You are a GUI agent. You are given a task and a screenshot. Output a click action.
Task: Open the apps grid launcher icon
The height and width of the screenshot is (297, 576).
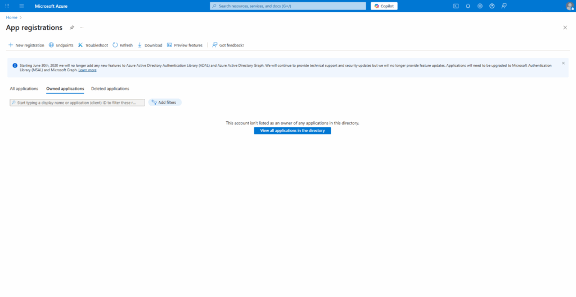(x=7, y=6)
